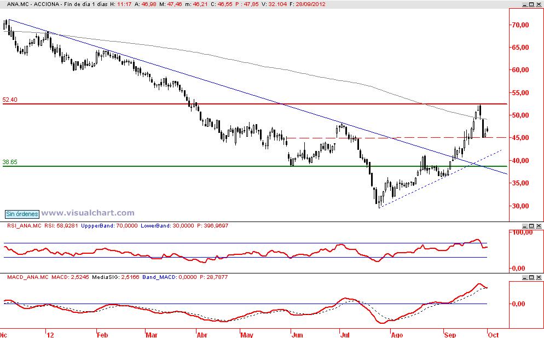Click the 70,00 price axis label

click(x=520, y=25)
